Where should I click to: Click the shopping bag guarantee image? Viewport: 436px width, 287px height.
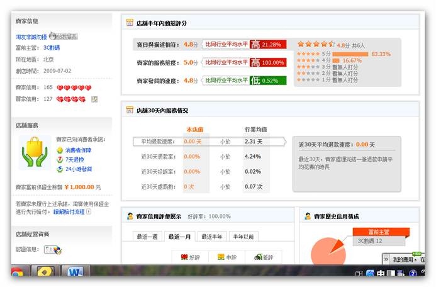(x=35, y=152)
